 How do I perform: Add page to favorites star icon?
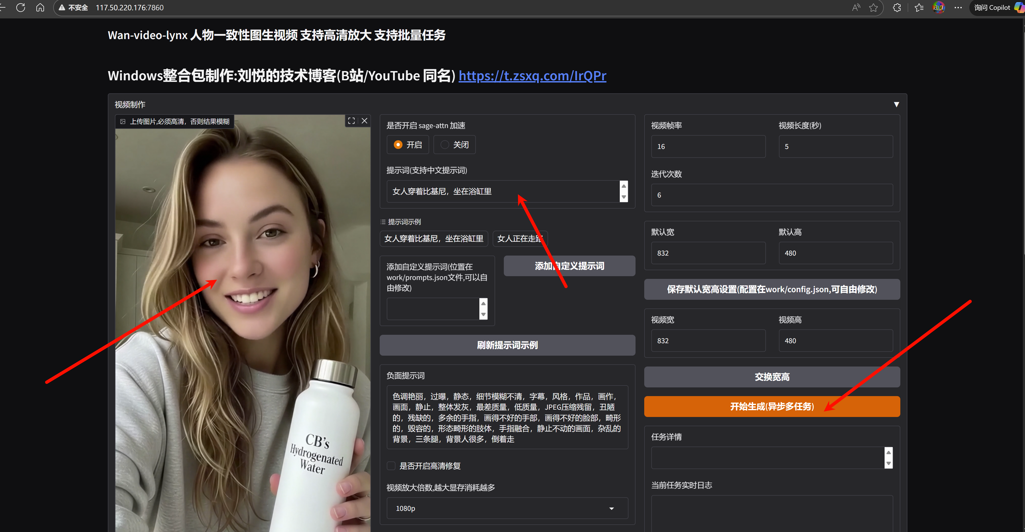(873, 8)
